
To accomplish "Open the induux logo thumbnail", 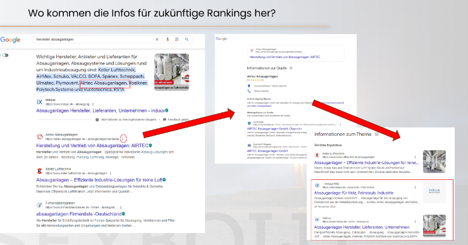I will click(434, 192).
